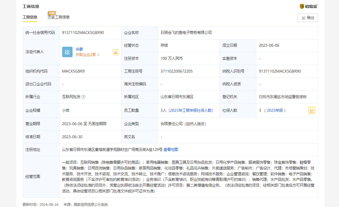The height and width of the screenshot is (207, 339).
Task: Select the status value 存续
Action: pos(164,45)
